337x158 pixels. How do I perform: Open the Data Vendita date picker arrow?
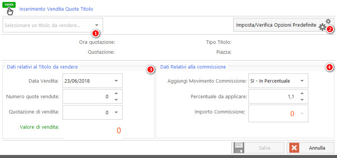(x=116, y=81)
